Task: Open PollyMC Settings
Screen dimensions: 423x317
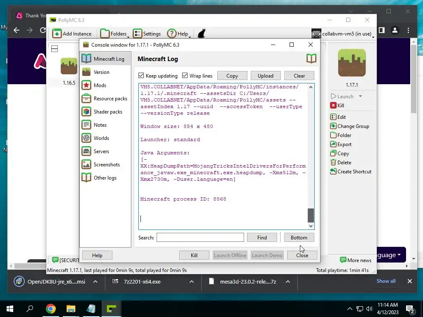Action: point(147,34)
